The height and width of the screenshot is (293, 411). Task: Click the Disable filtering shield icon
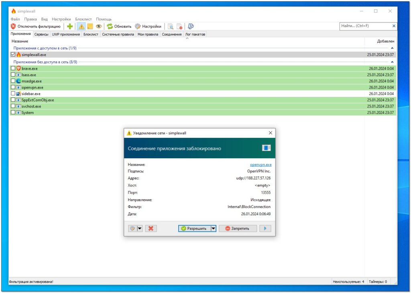click(x=13, y=26)
